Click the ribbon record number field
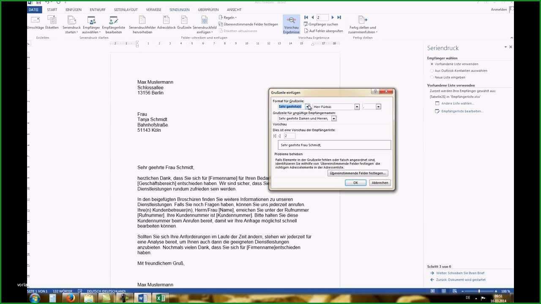This screenshot has width=541, height=304. [x=322, y=17]
